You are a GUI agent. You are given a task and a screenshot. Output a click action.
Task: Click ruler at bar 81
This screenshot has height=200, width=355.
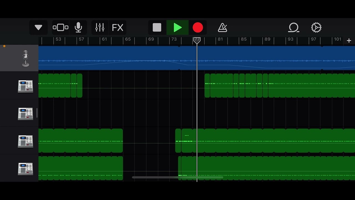tap(220, 39)
